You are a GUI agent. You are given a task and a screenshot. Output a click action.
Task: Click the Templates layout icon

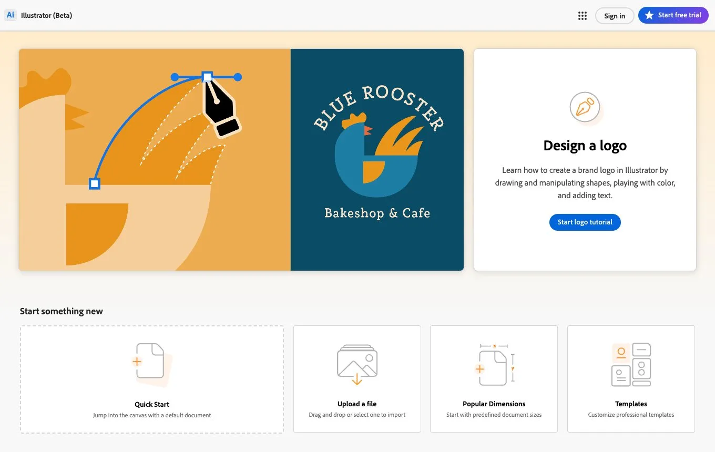point(631,364)
